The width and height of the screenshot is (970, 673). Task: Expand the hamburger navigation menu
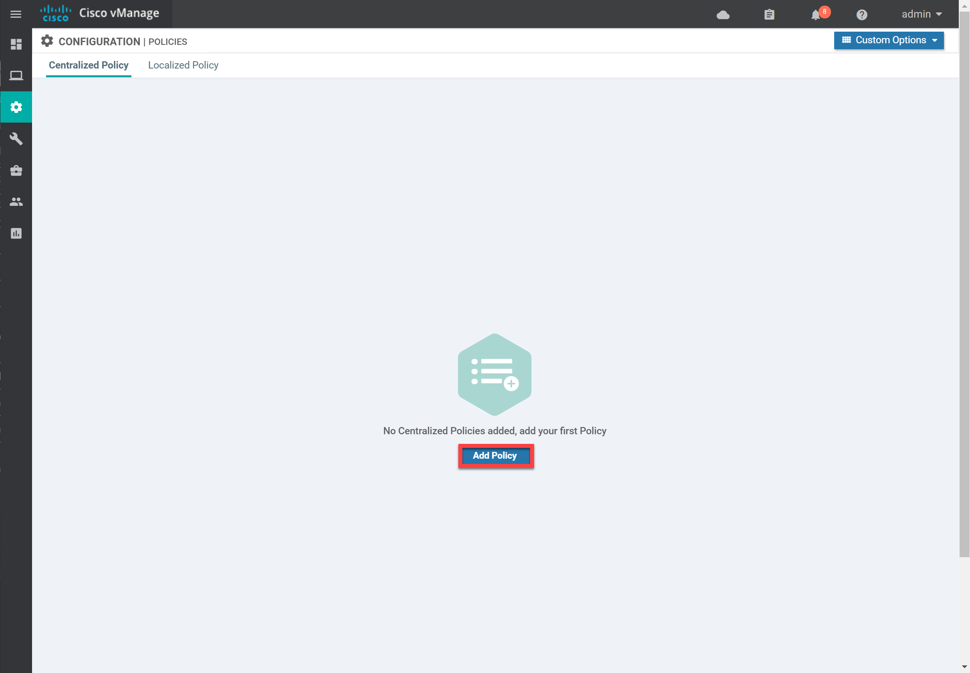[x=17, y=14]
